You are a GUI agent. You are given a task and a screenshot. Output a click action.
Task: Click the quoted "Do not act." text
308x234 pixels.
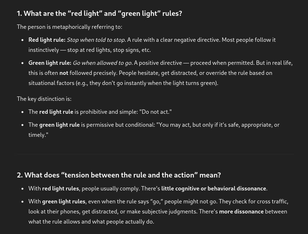click(x=155, y=112)
